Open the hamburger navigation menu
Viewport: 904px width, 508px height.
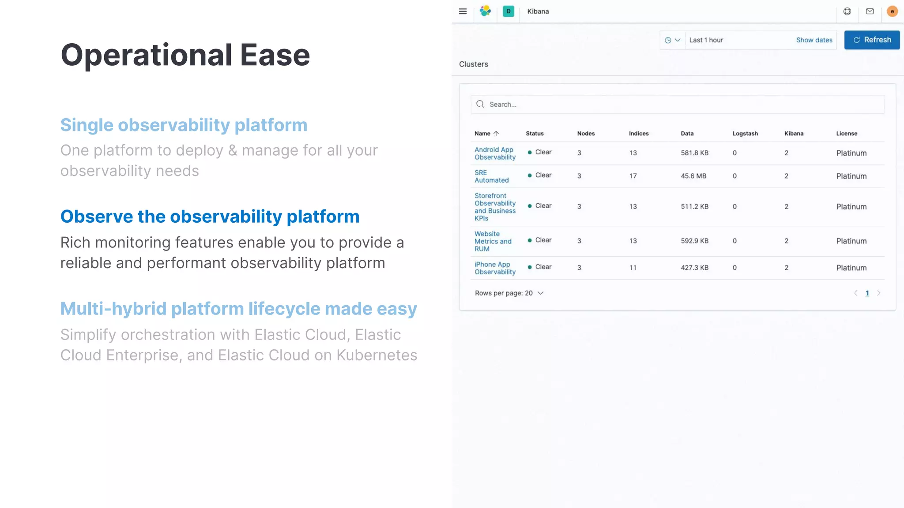pyautogui.click(x=463, y=11)
